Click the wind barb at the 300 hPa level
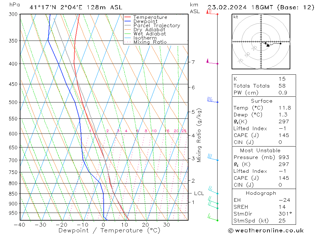This screenshot has width=319, height=234. click(212, 12)
